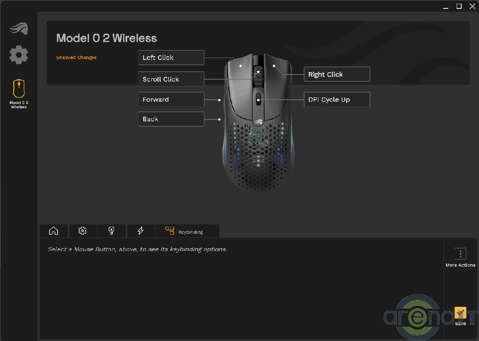Open the lightning bolt Performance tab
This screenshot has width=479, height=341.
140,231
